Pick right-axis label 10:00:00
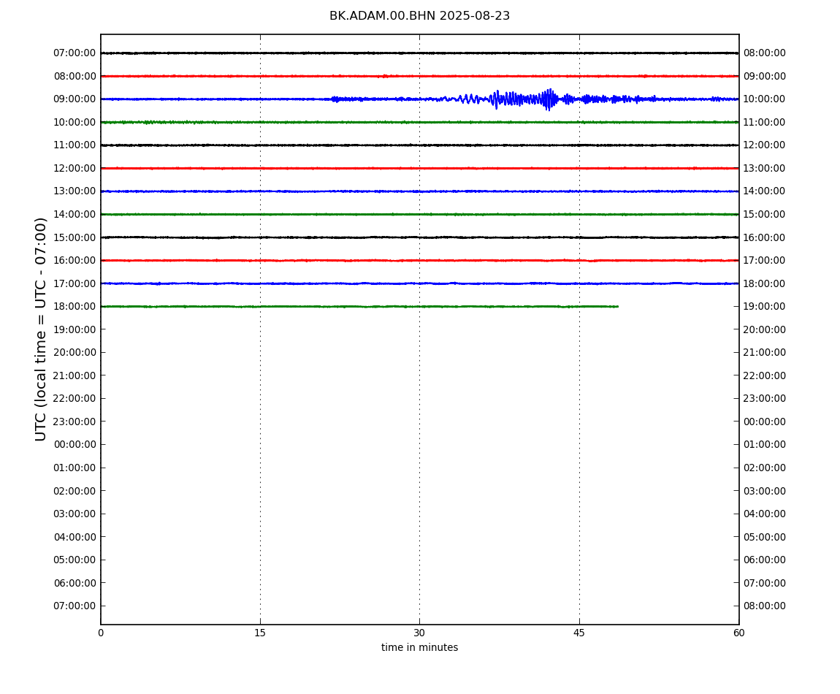Screen dimensions: 840x694 765,99
